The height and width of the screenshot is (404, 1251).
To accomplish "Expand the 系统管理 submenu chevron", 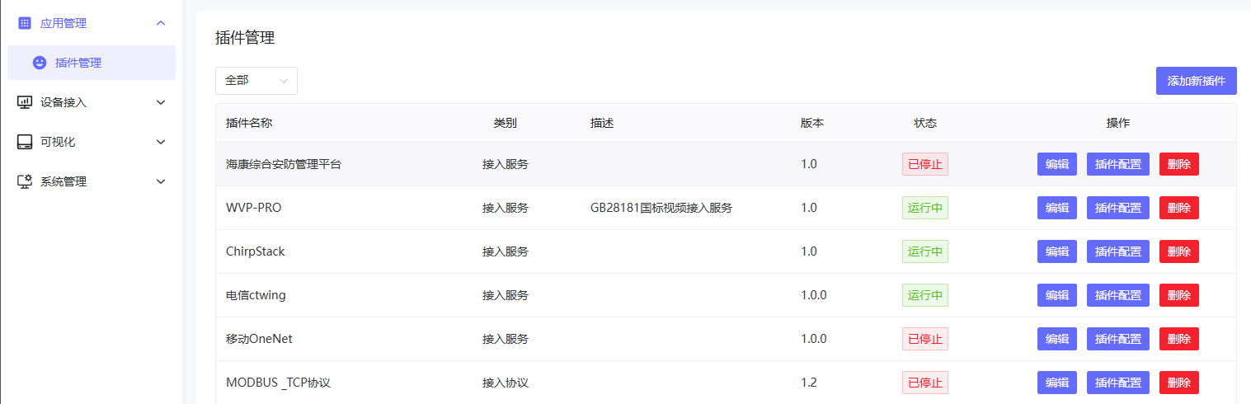I will (161, 181).
